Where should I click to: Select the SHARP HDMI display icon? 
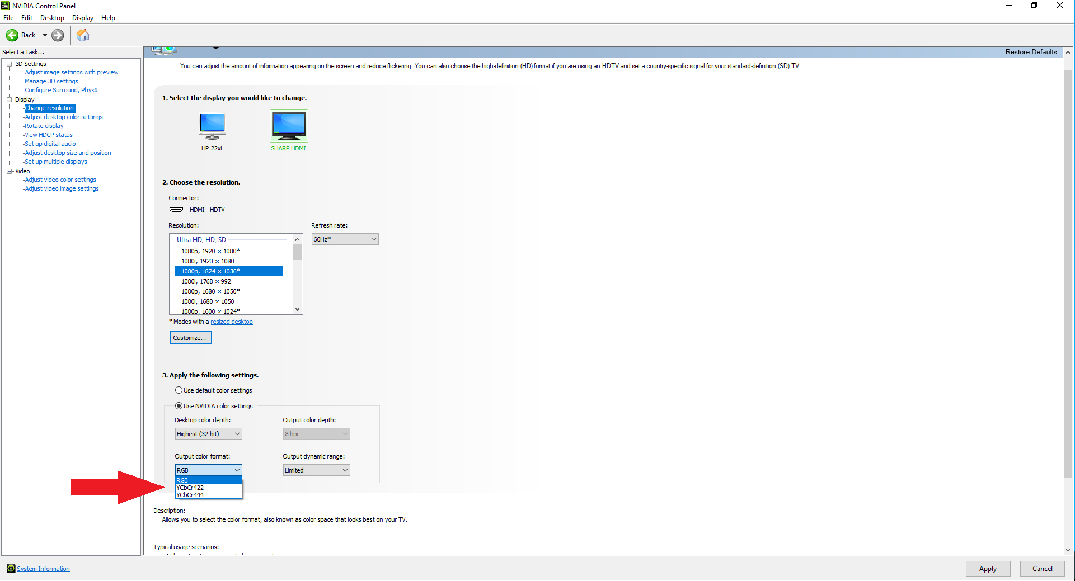(x=289, y=126)
